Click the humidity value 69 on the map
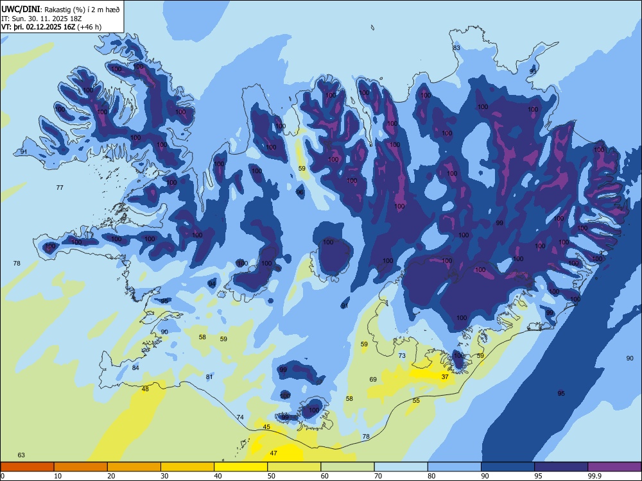The width and height of the screenshot is (642, 481). (373, 379)
